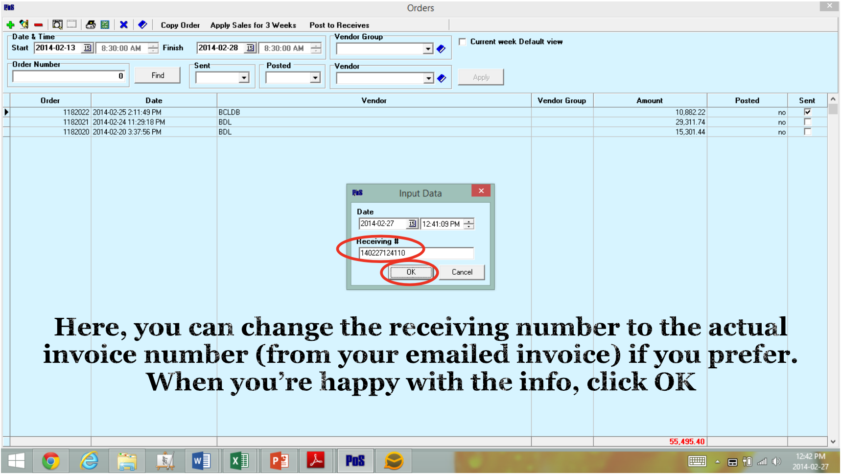Open on-screen keyboard tray icon
The height and width of the screenshot is (475, 842).
coord(697,461)
